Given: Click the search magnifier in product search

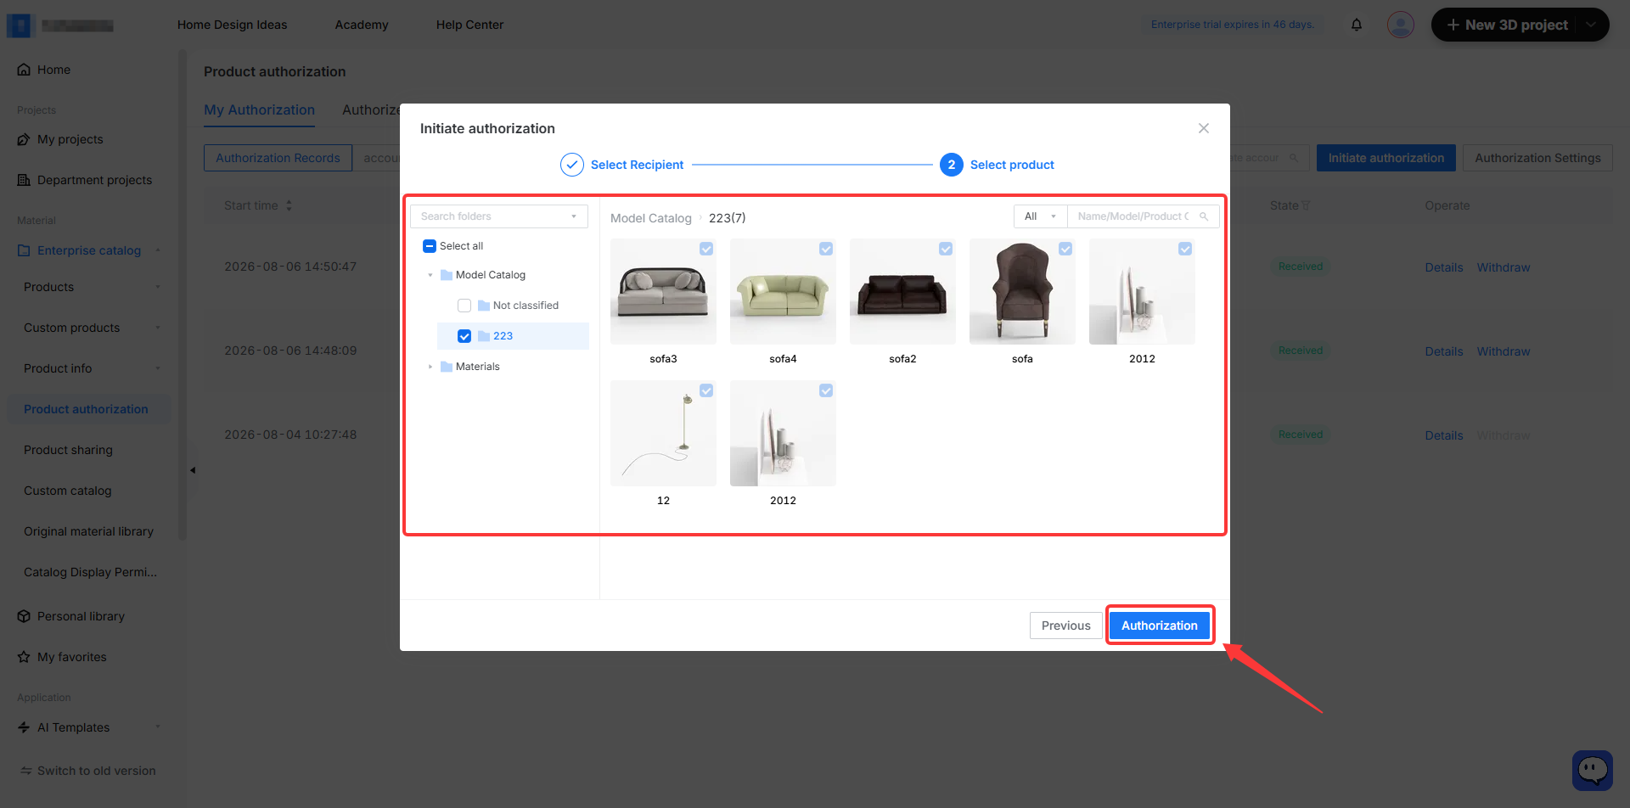Looking at the screenshot, I should click(1204, 216).
